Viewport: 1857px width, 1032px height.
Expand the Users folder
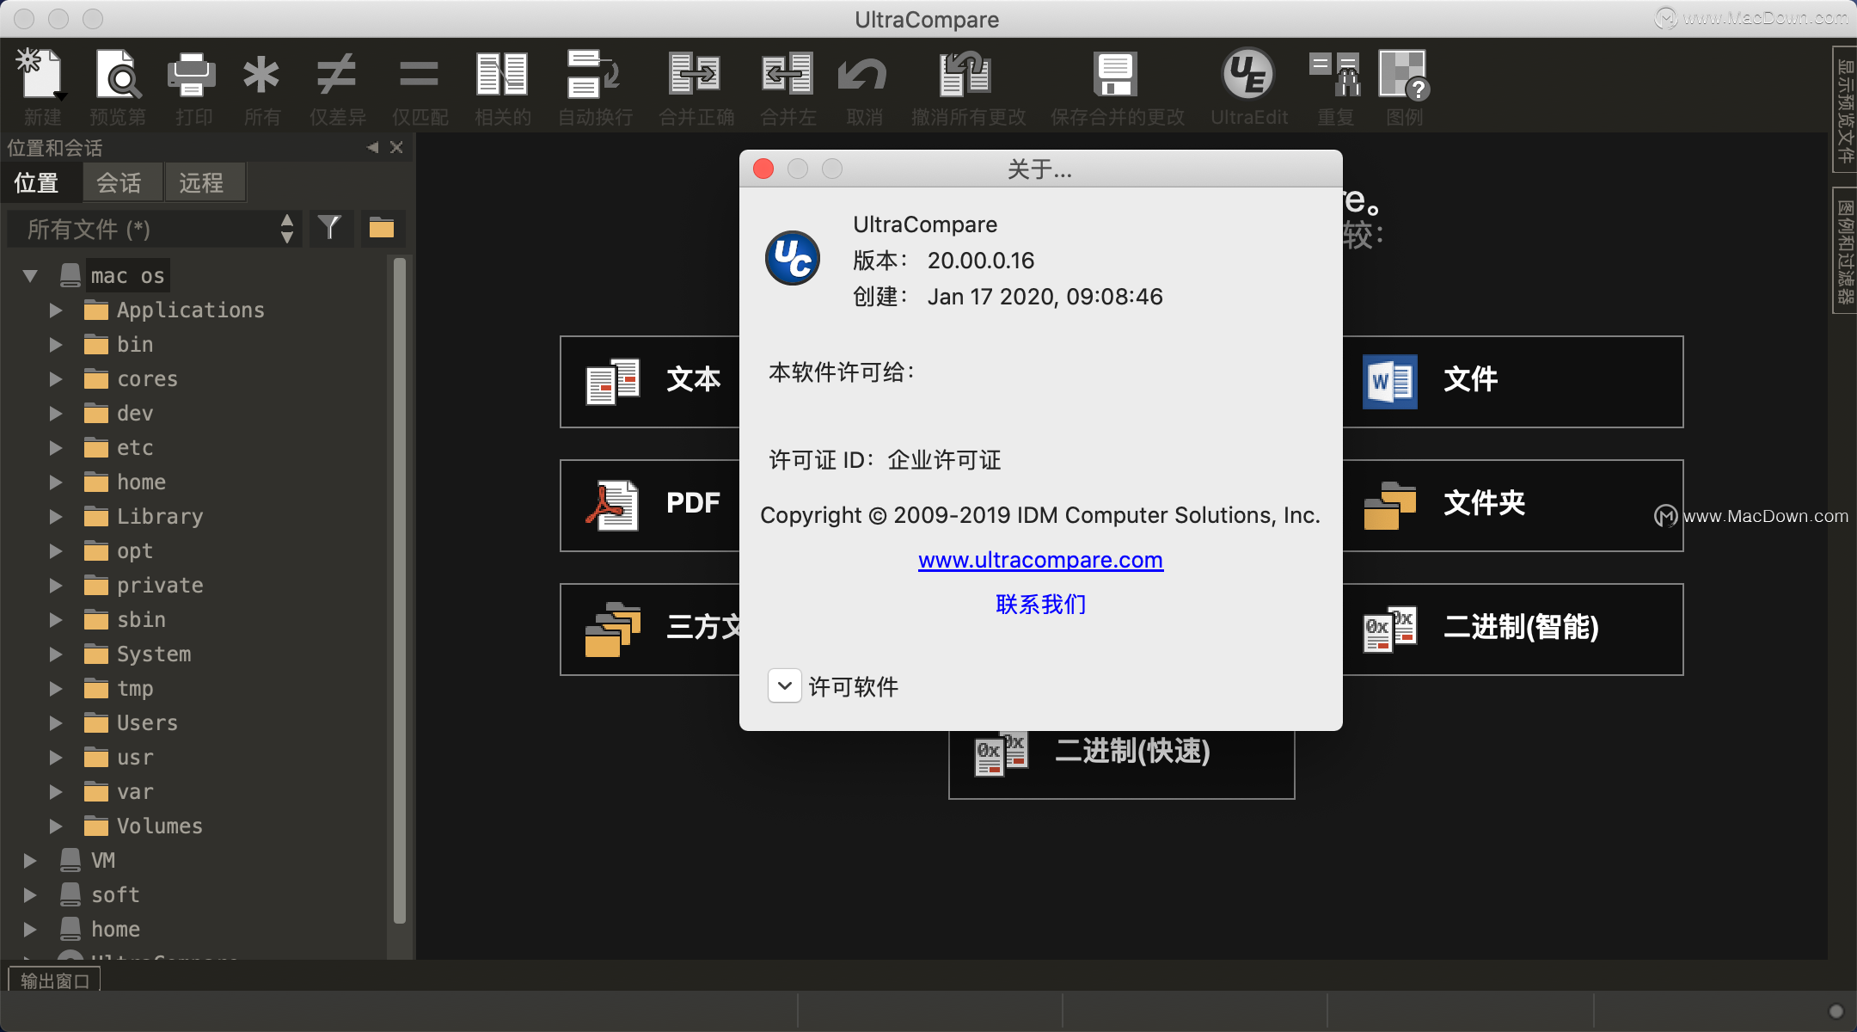point(56,723)
